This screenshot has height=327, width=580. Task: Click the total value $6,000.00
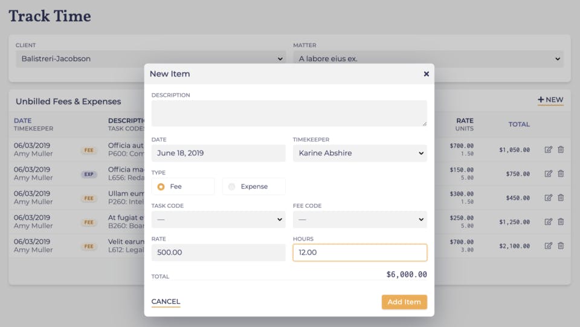click(407, 274)
